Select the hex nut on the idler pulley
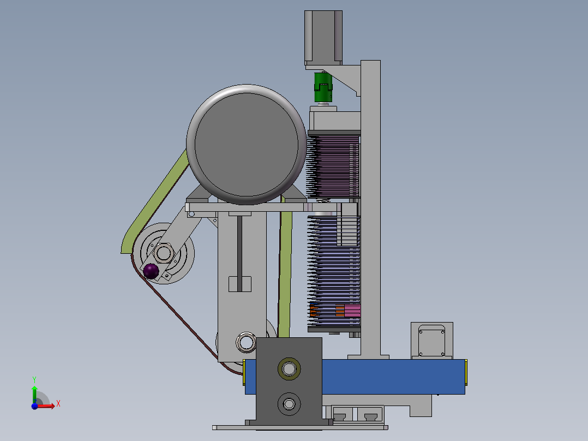 tap(164, 253)
